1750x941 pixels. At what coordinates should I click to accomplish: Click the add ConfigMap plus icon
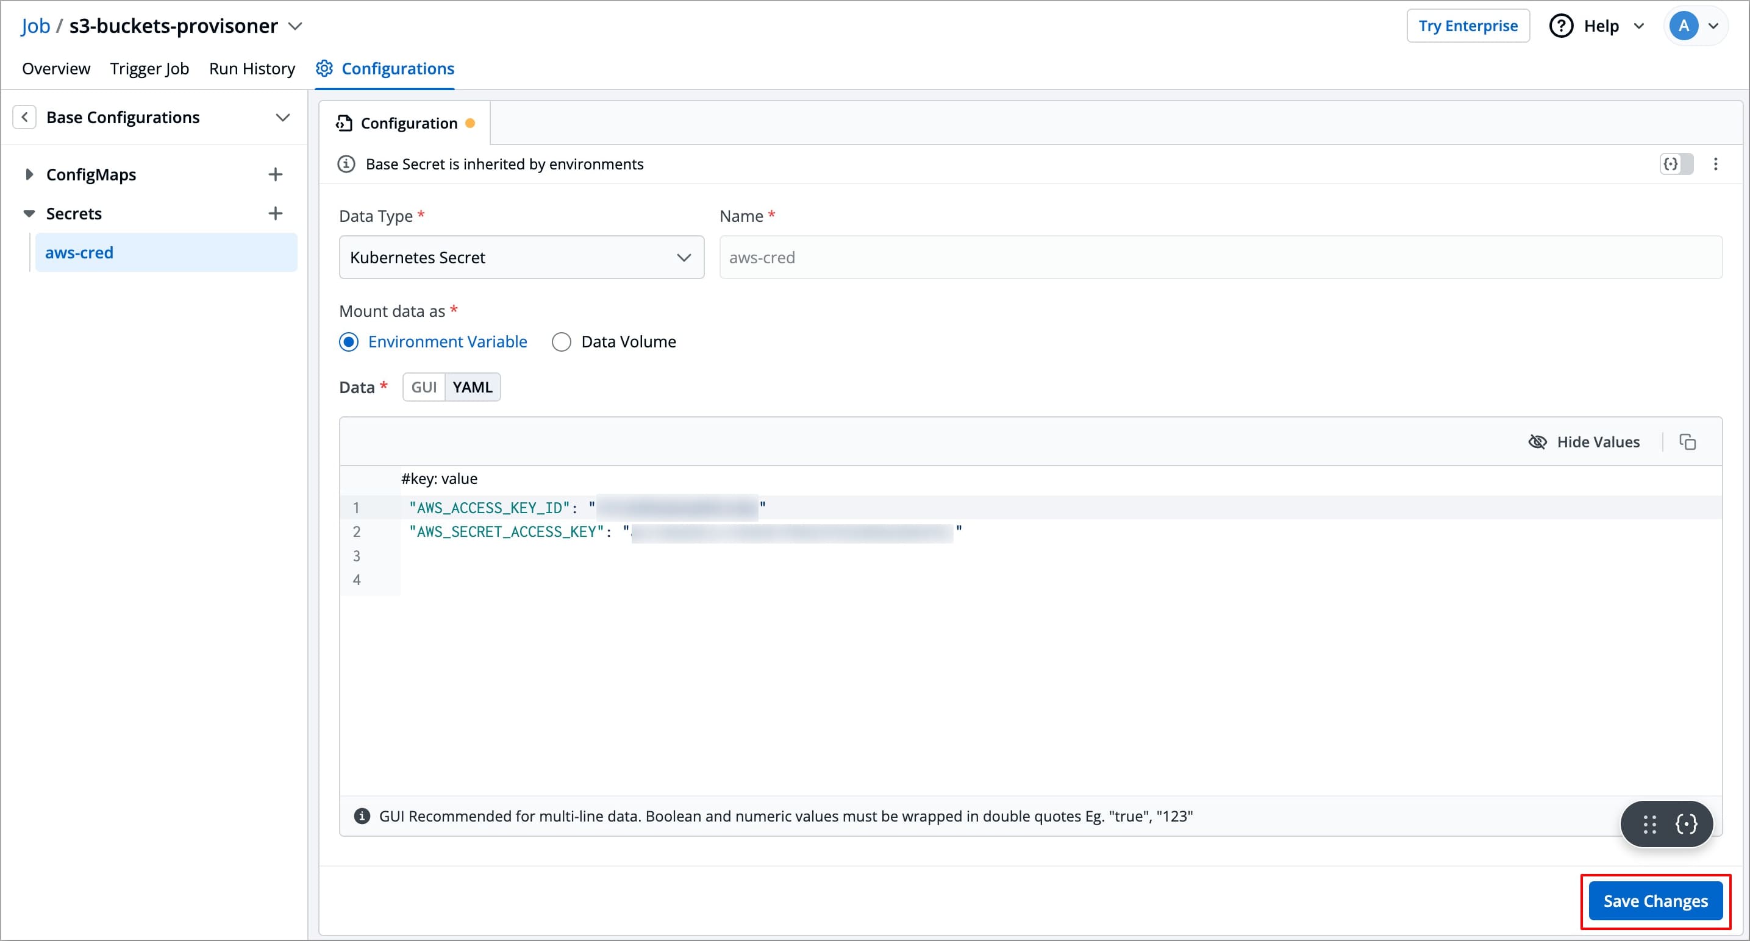[x=275, y=174]
